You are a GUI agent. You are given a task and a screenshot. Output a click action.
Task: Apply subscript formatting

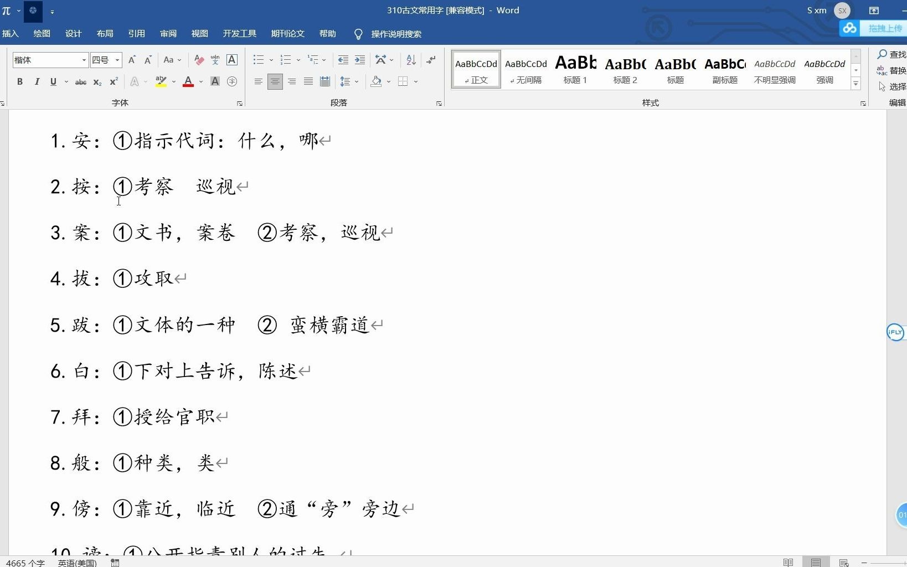[97, 82]
